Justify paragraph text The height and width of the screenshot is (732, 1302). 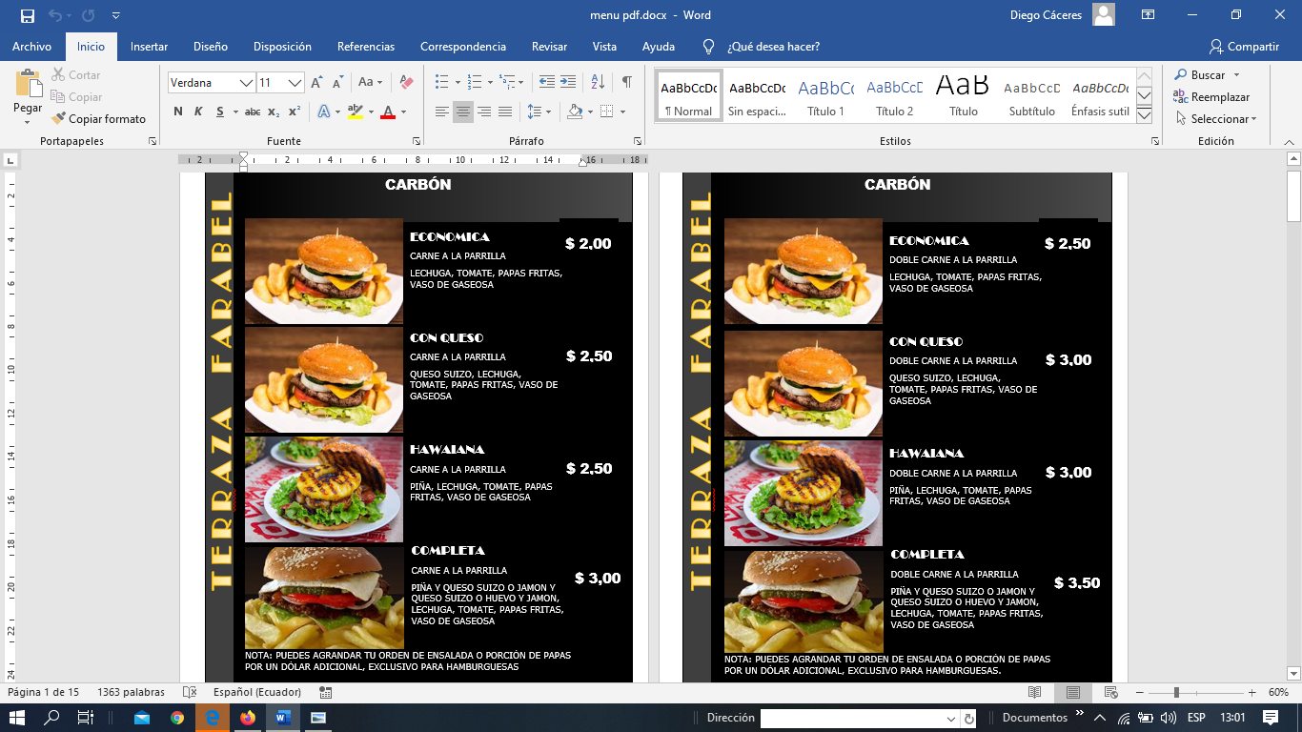coord(505,112)
